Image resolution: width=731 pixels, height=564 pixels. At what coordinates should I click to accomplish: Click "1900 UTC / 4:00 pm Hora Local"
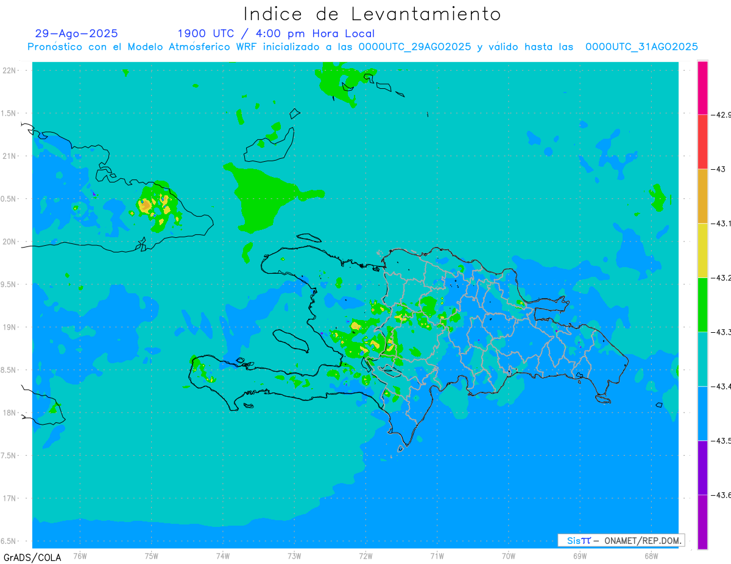point(276,34)
